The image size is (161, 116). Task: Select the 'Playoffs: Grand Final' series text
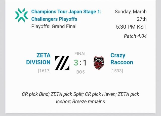click(54, 26)
